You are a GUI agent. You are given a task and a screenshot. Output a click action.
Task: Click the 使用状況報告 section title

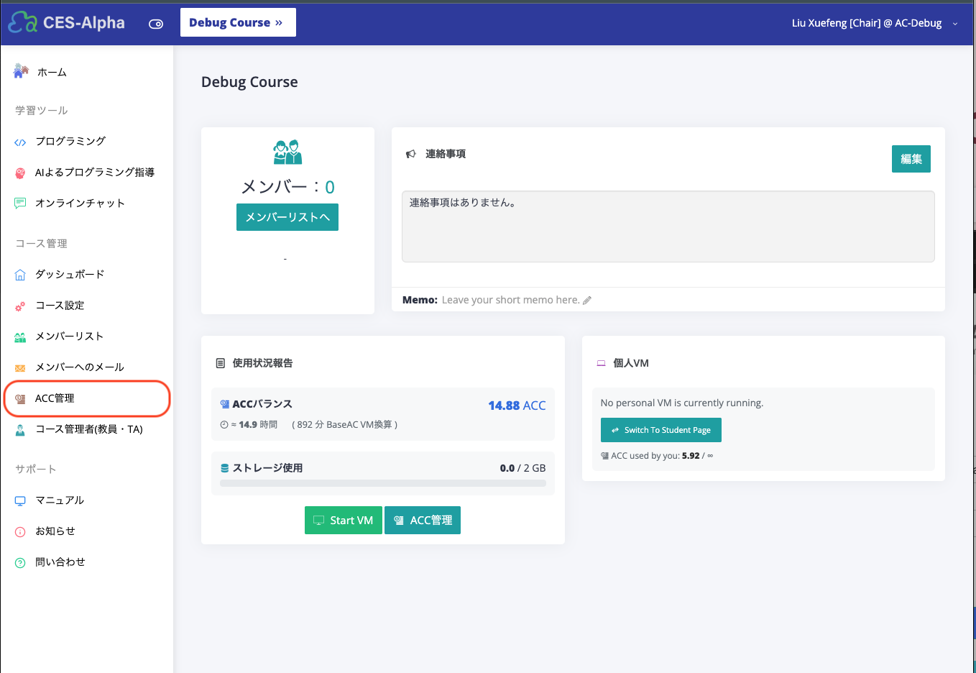(x=262, y=363)
